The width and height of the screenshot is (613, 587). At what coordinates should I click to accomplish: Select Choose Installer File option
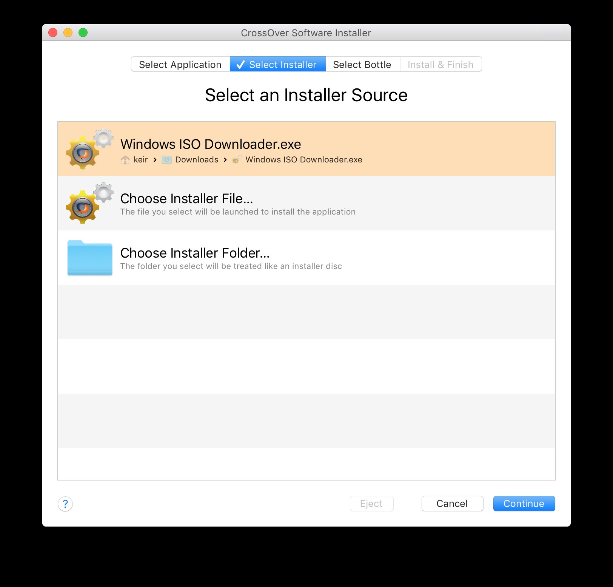click(186, 199)
